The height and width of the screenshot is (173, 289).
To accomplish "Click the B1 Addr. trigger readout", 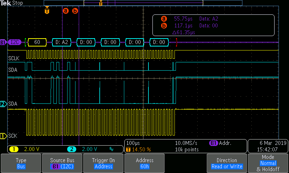I will point(221,143).
